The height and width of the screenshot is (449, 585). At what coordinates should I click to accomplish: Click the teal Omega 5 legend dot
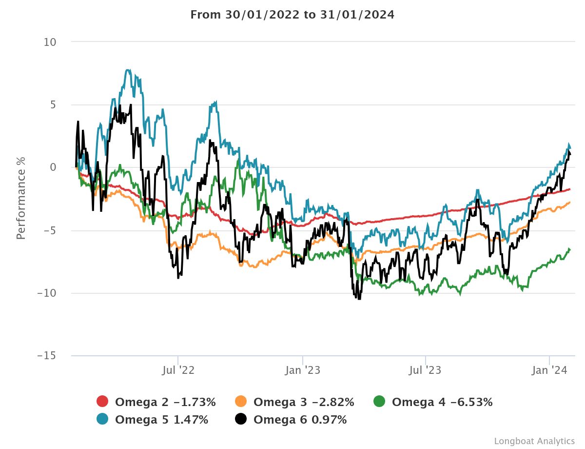[102, 419]
